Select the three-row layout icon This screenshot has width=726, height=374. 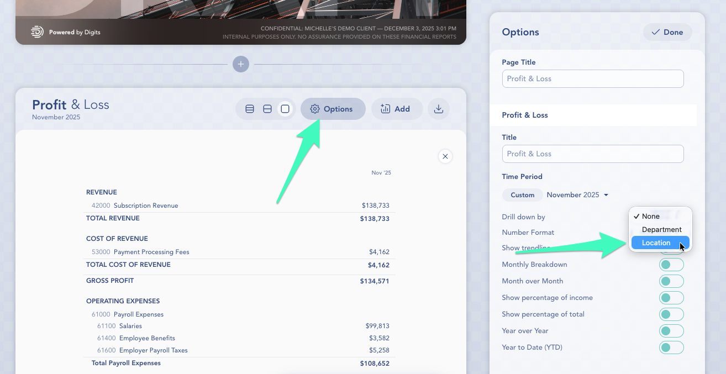[x=250, y=109]
